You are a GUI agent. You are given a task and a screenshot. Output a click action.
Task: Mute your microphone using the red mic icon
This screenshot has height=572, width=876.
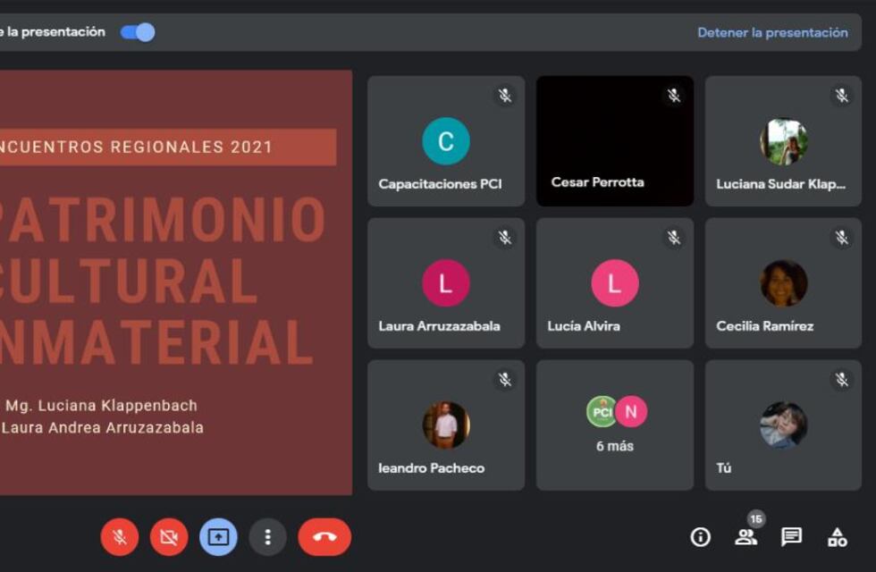[x=120, y=537]
